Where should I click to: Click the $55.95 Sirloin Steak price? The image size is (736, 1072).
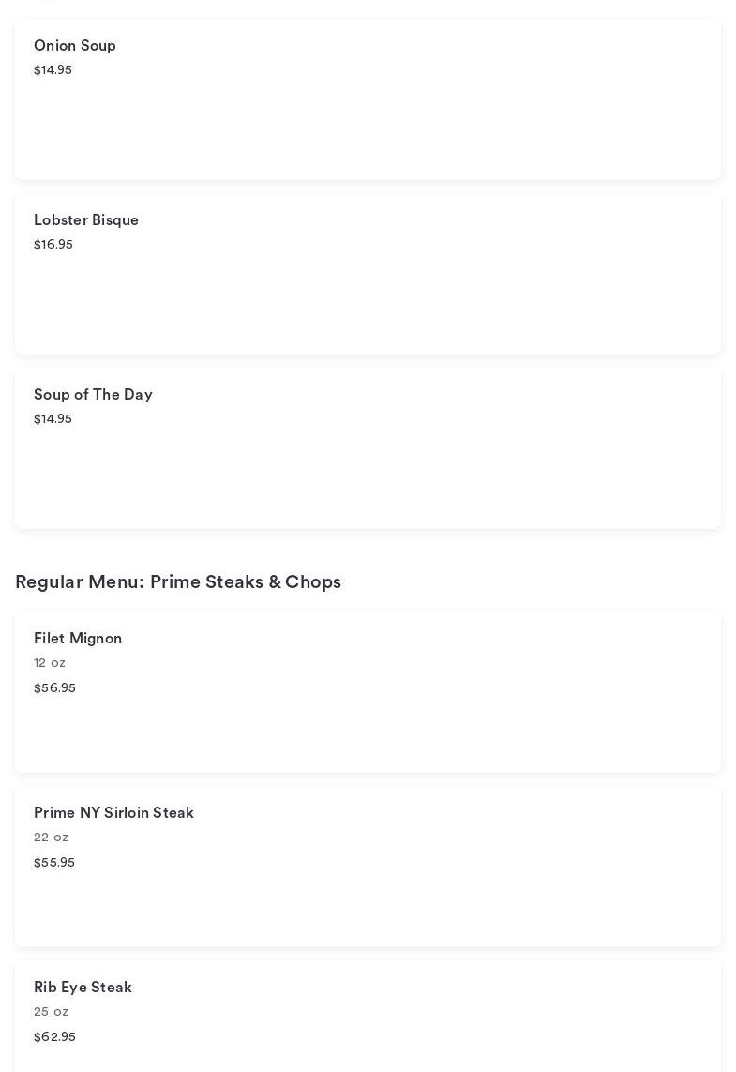click(54, 863)
